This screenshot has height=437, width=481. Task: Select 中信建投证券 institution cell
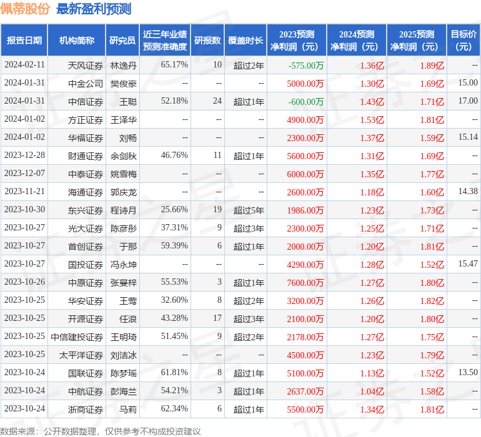click(x=77, y=336)
